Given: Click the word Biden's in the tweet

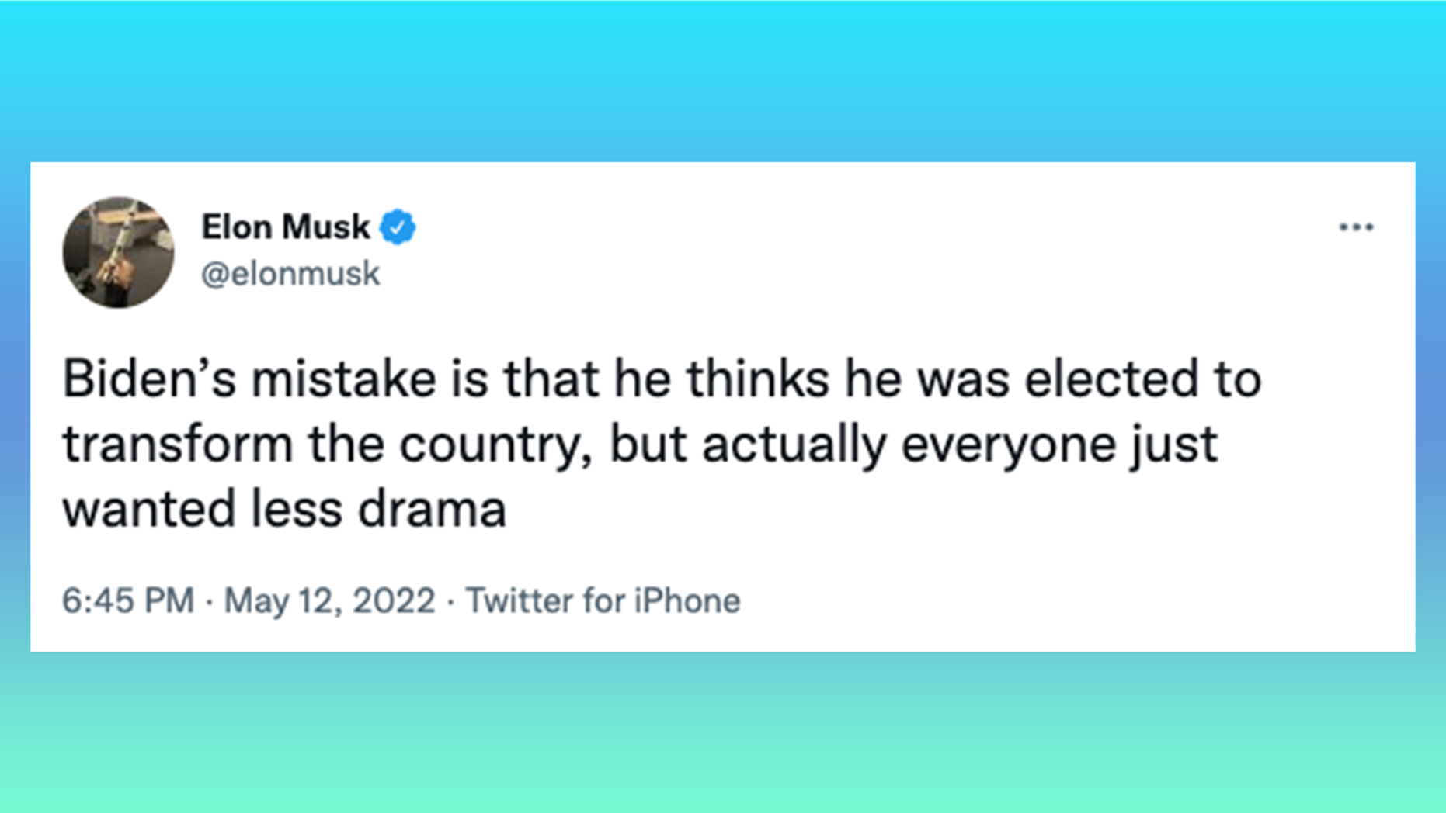Looking at the screenshot, I should click(149, 379).
